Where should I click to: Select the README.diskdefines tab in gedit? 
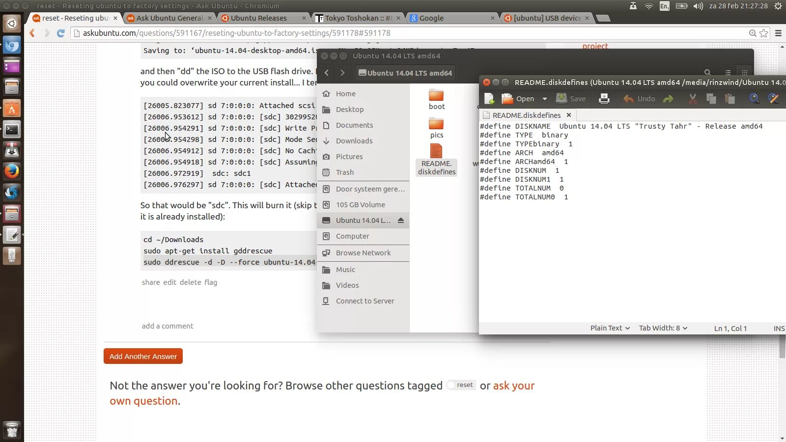coord(527,115)
